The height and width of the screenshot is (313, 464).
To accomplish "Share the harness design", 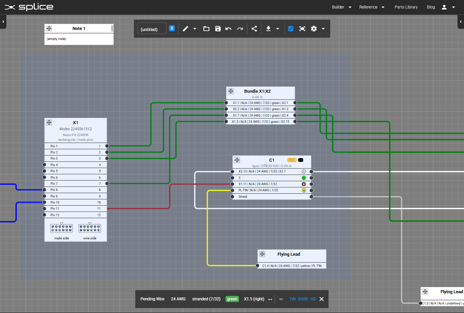I will click(x=254, y=29).
